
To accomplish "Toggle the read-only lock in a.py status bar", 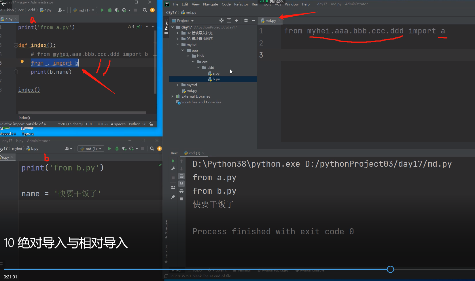I will click(151, 124).
